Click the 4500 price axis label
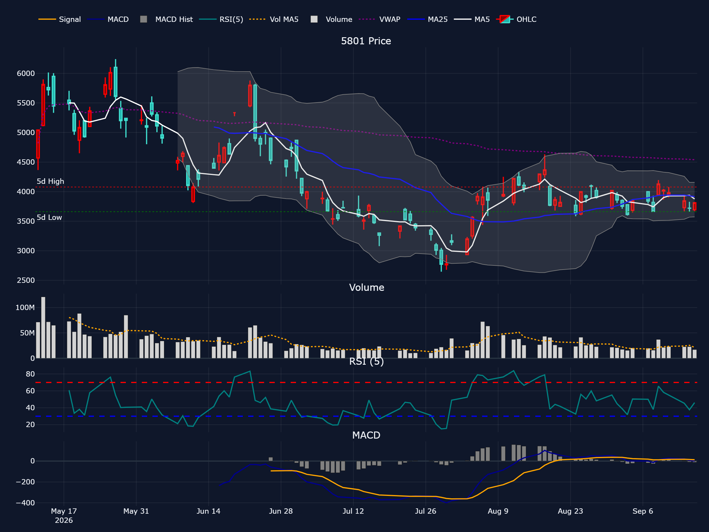This screenshot has height=532, width=709. (26, 162)
